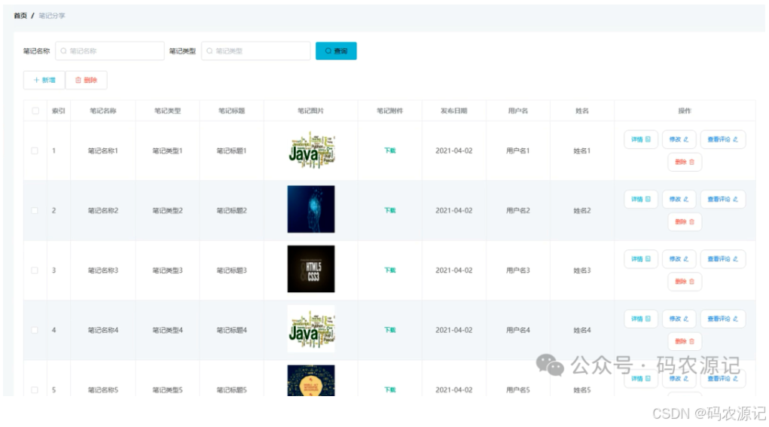Click 下载 attachment link in row 4

coord(390,330)
